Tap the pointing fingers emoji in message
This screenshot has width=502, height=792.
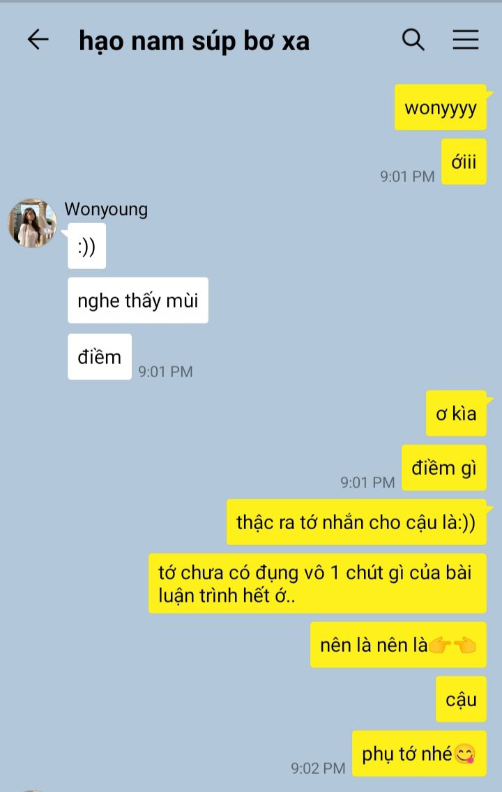click(x=452, y=645)
